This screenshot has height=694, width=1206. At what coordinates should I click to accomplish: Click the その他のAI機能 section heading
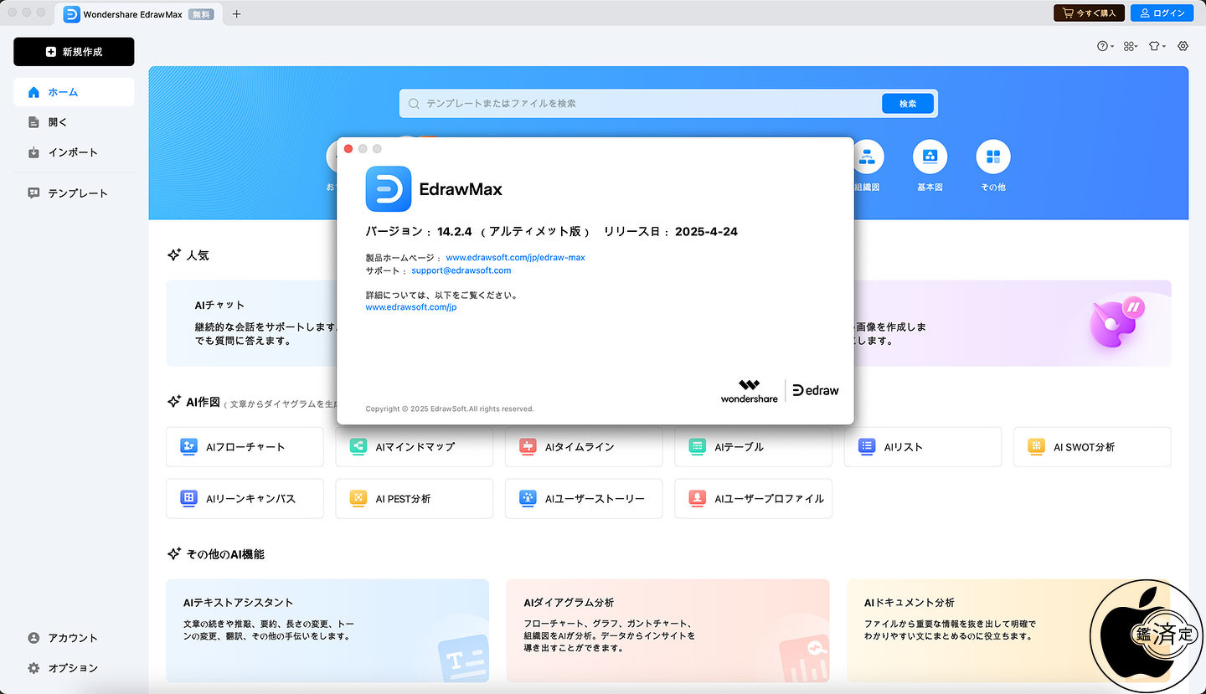225,554
